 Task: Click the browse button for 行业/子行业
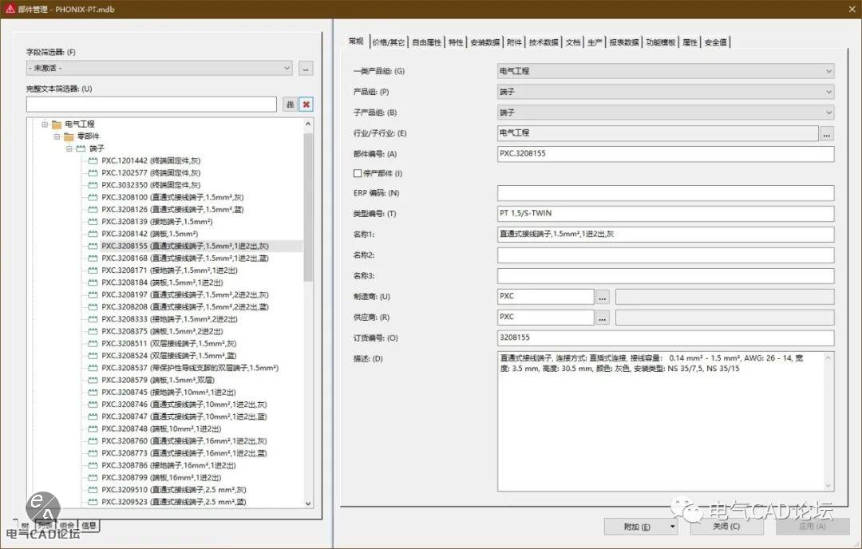826,133
